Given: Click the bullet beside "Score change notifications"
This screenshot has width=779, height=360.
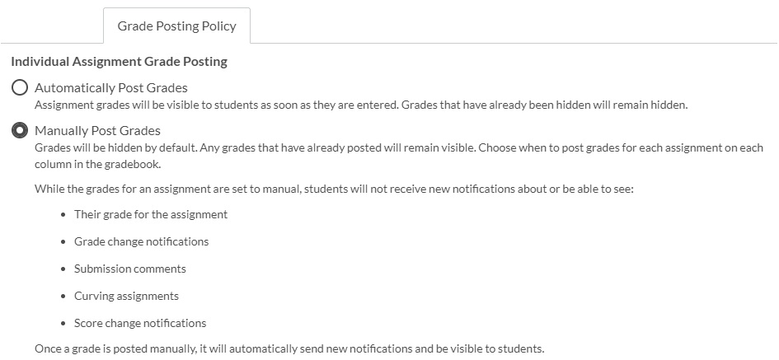Looking at the screenshot, I should pos(63,324).
